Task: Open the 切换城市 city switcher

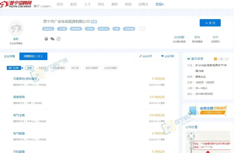Action: pyautogui.click(x=47, y=6)
